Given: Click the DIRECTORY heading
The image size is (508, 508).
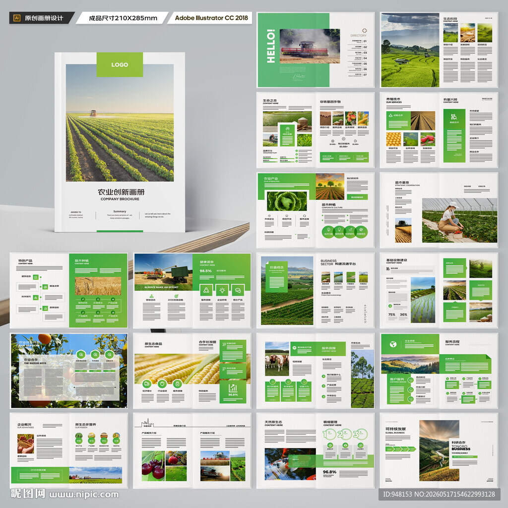Looking at the screenshot, I should (358, 36).
